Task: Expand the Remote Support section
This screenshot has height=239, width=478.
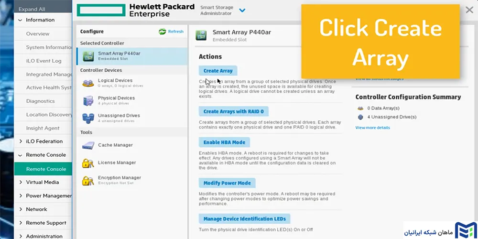Action: point(21,223)
